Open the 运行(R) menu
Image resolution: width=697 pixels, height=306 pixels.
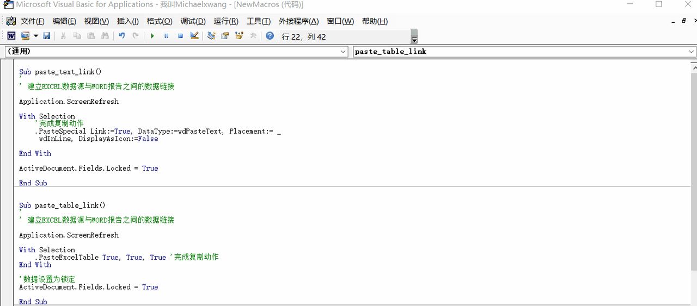point(226,21)
